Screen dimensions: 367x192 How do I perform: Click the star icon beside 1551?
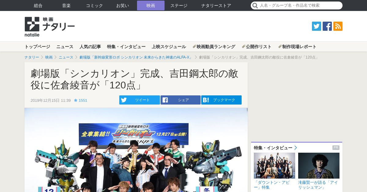(x=76, y=100)
